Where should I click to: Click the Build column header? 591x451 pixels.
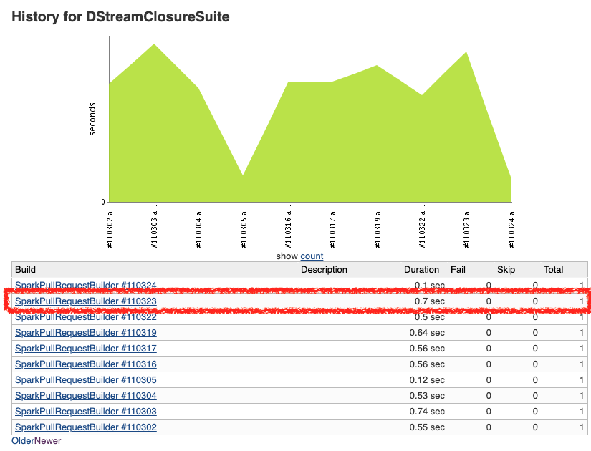(x=25, y=270)
